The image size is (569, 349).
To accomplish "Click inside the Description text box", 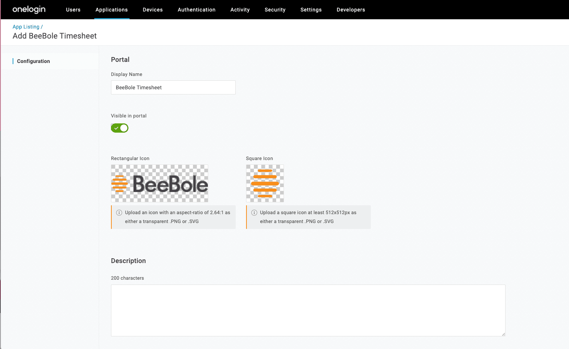I will pos(308,310).
